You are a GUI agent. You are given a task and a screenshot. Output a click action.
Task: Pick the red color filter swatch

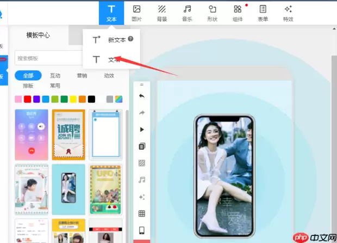coord(28,99)
